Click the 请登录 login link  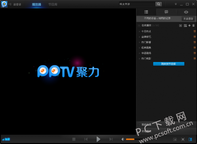click(x=17, y=4)
